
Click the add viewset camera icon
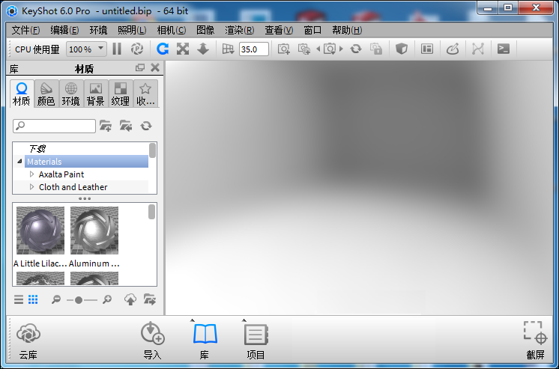(304, 49)
